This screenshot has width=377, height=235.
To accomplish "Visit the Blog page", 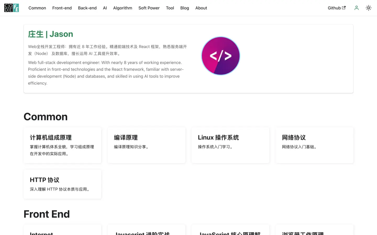I will click(185, 8).
